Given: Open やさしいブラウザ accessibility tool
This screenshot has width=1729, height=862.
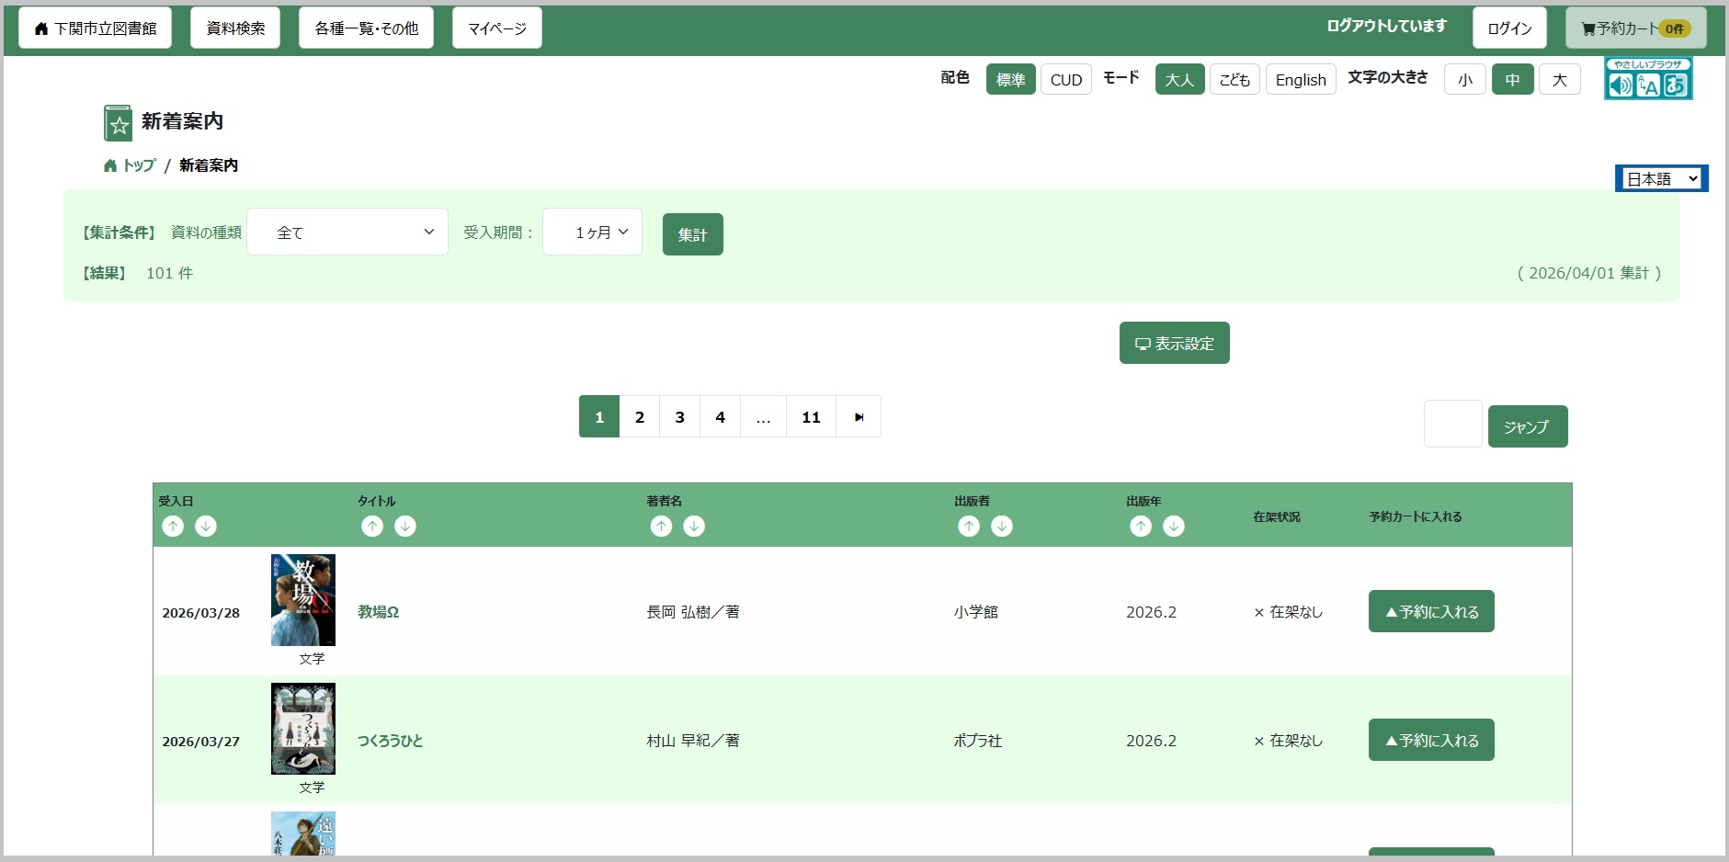Looking at the screenshot, I should tap(1648, 79).
